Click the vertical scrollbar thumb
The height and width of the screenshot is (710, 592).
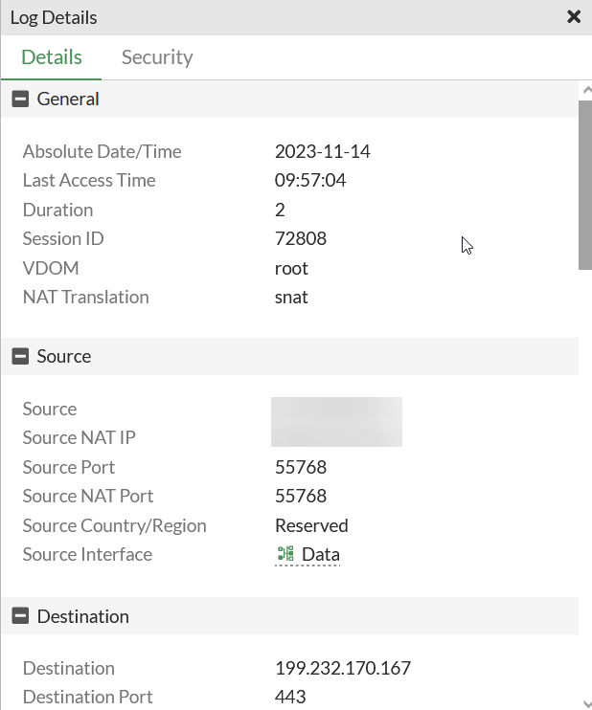(585, 182)
